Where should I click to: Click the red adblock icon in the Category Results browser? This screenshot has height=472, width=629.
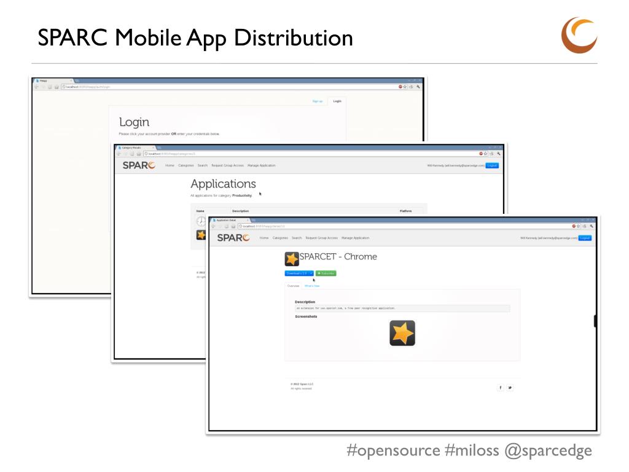click(481, 154)
